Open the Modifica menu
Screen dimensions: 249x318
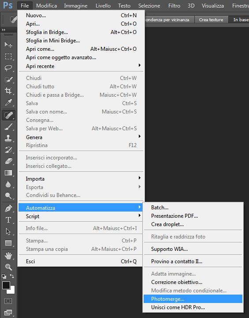coord(46,5)
